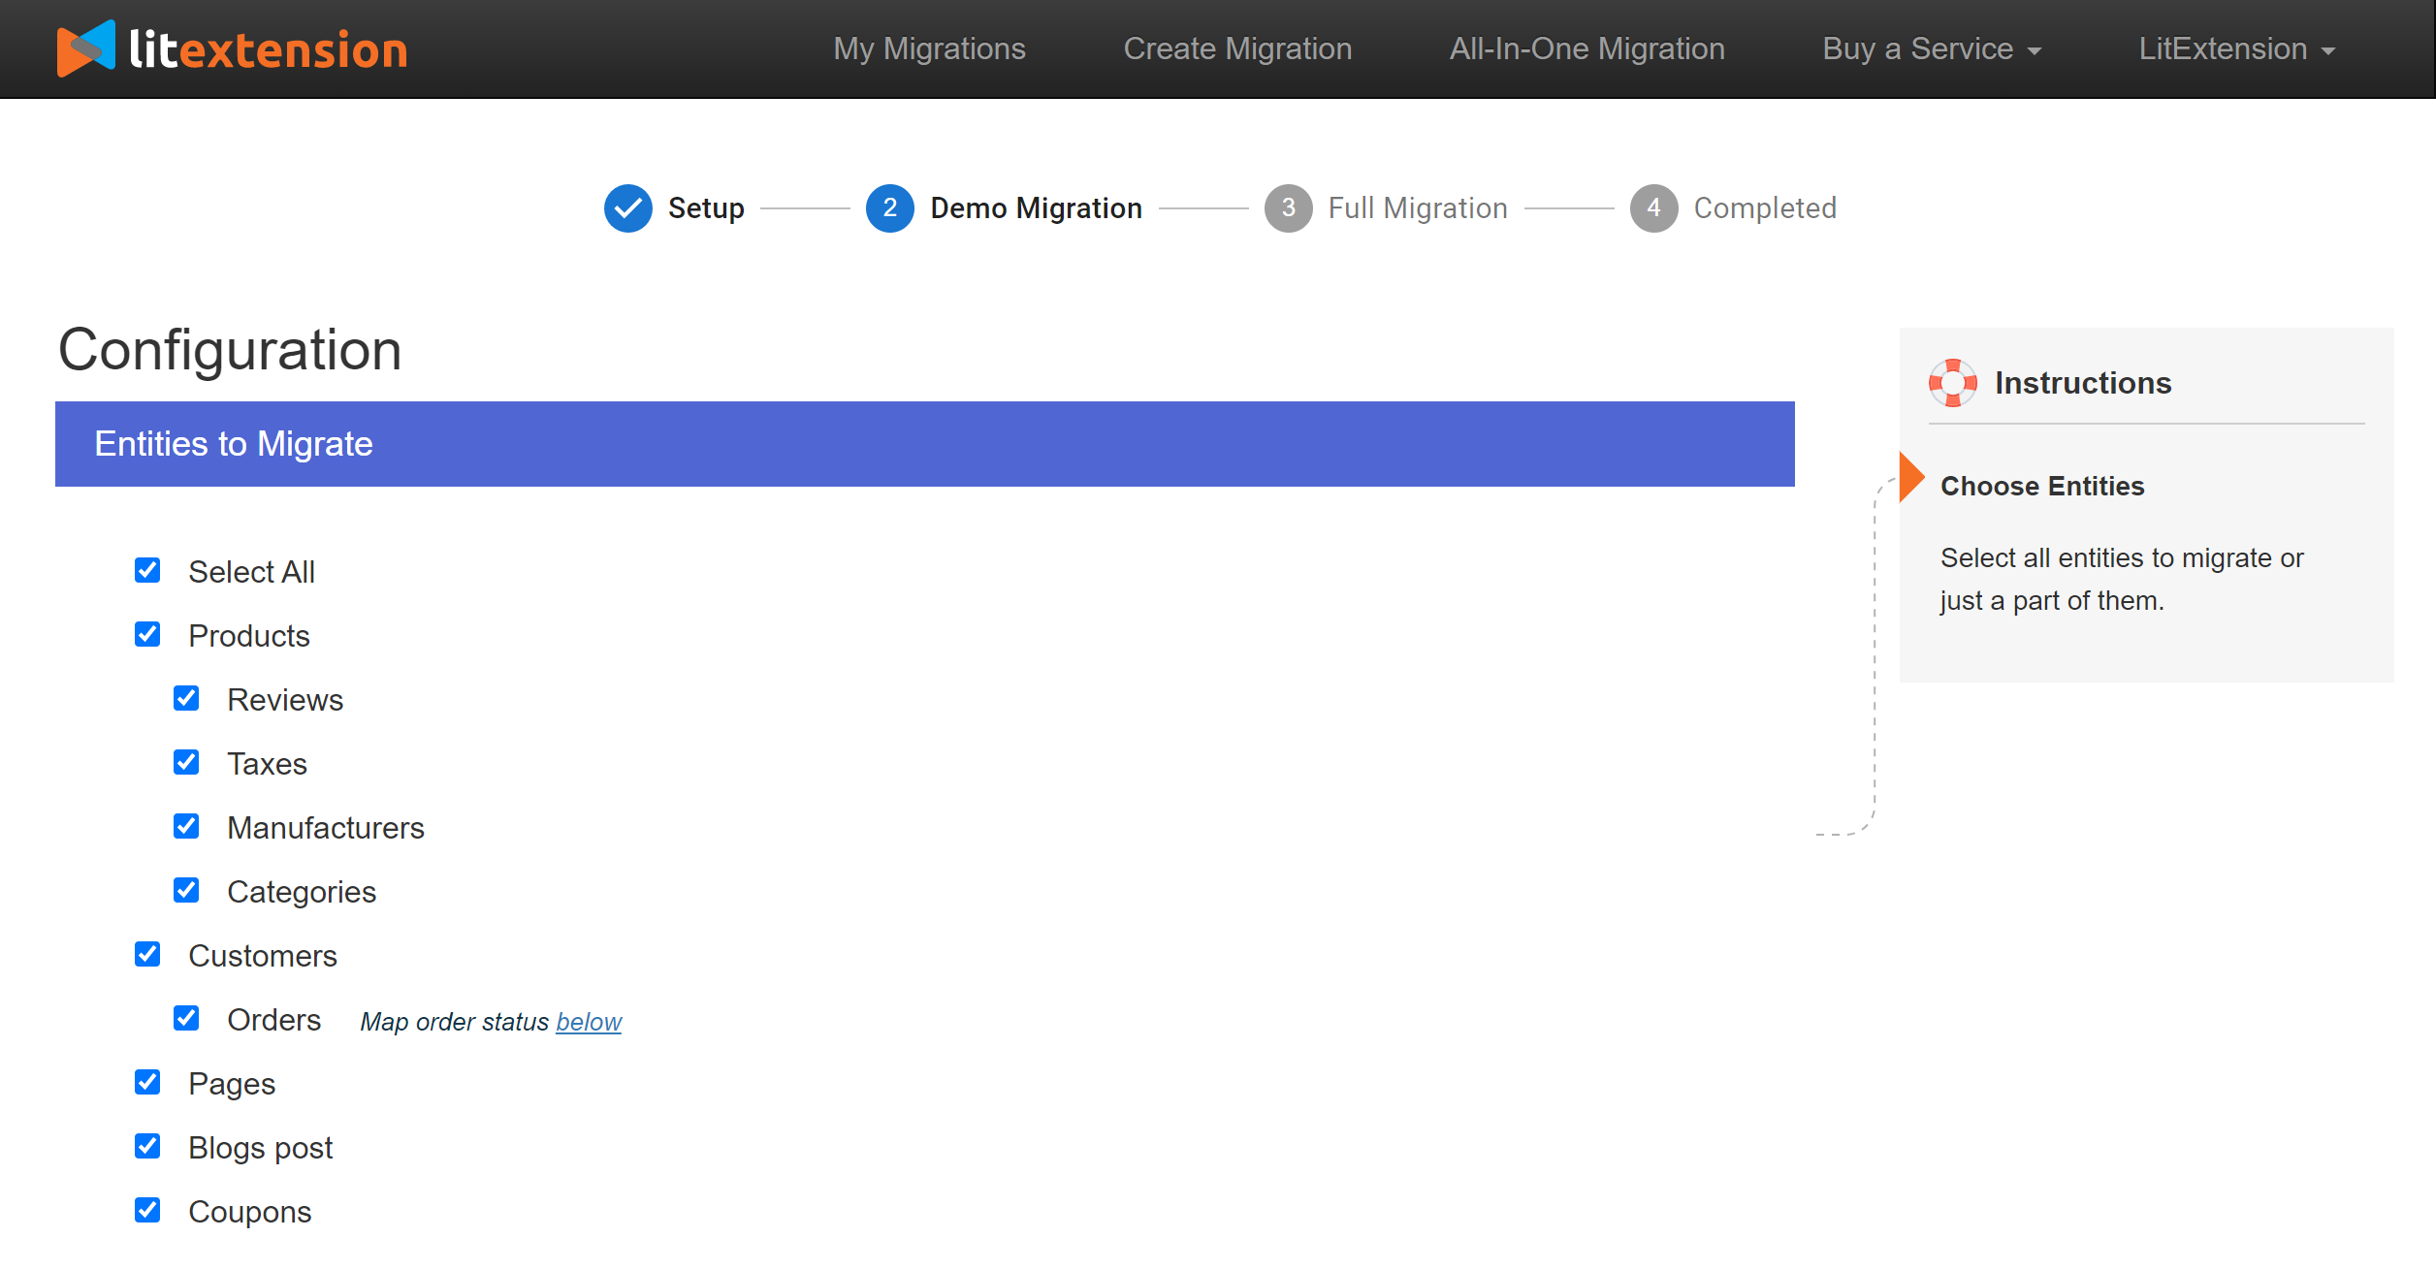Click the All-In-One Migration menu item
The height and width of the screenshot is (1270, 2436).
point(1588,48)
